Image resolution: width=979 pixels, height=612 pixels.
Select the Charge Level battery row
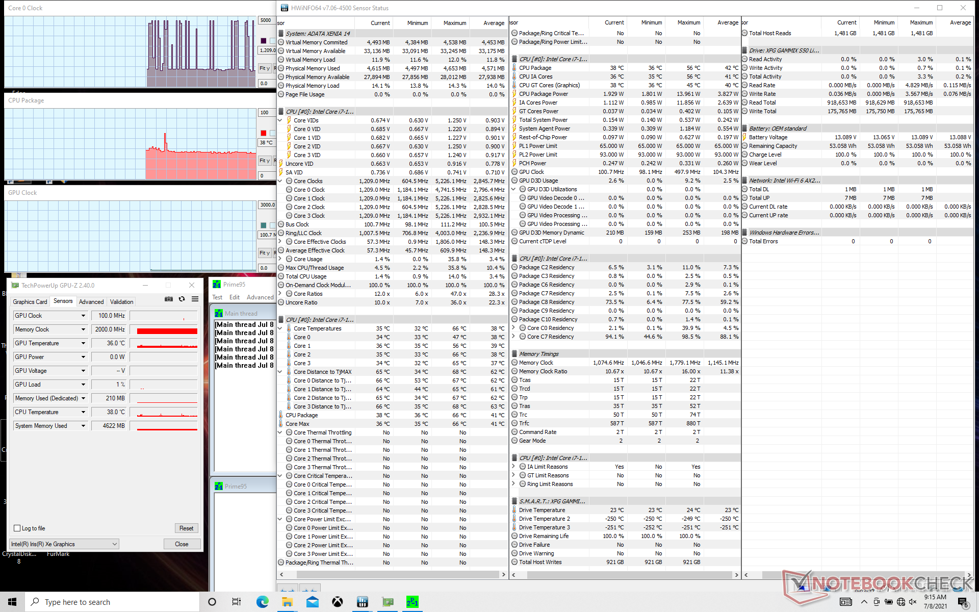858,155
